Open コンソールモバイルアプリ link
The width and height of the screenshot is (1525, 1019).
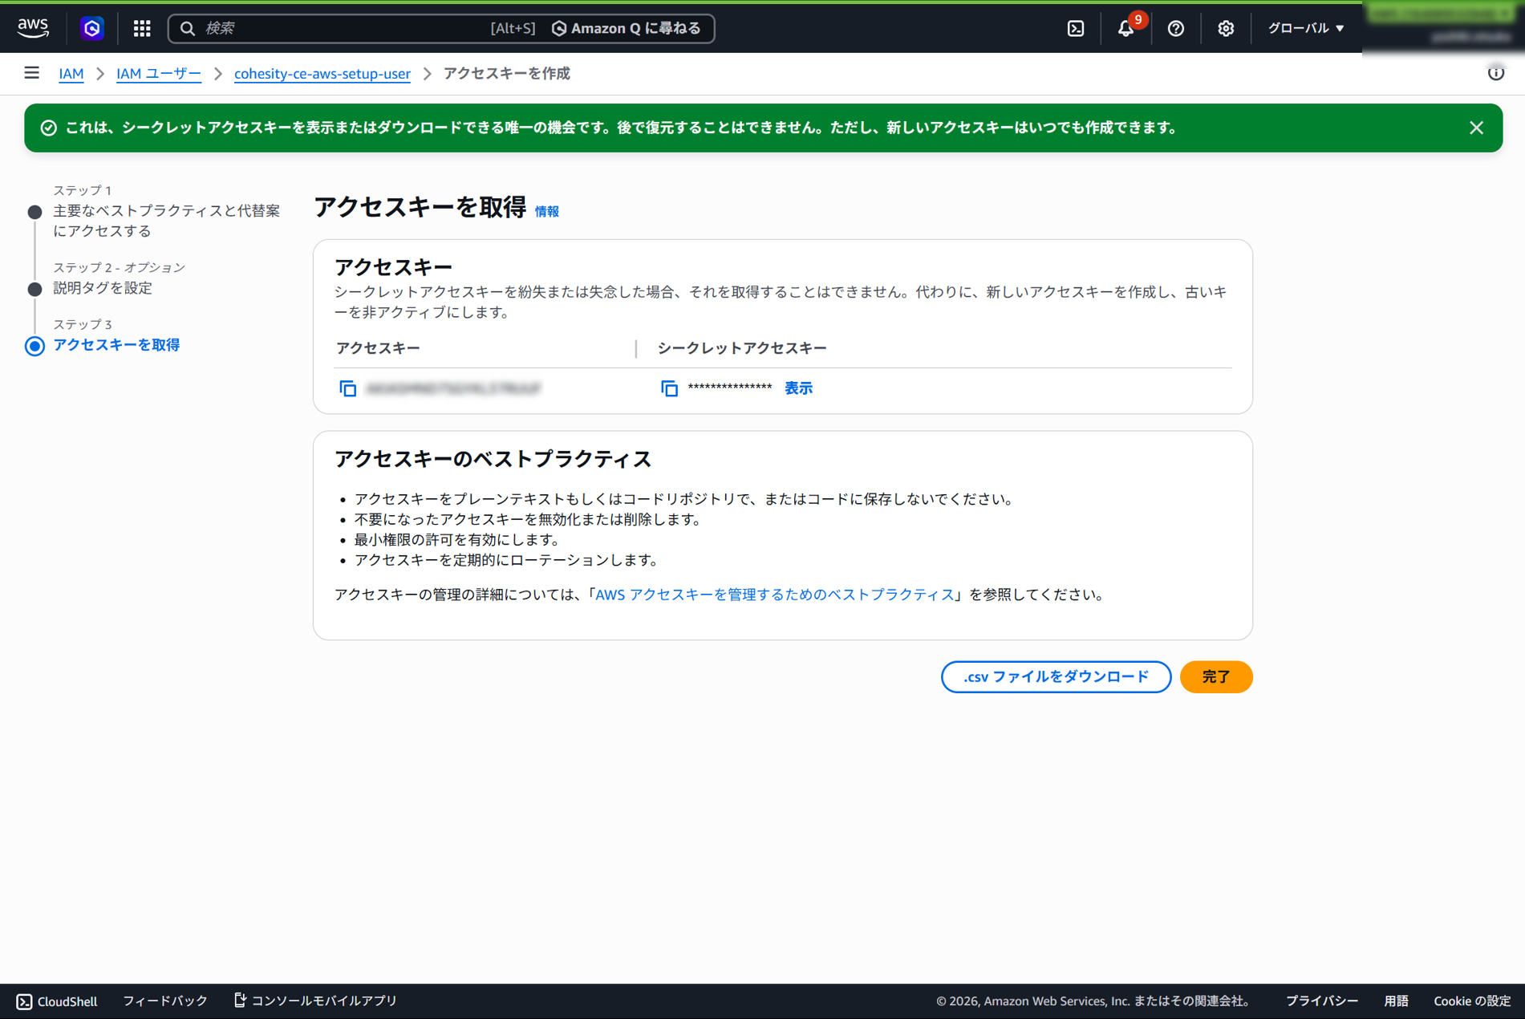(315, 1001)
